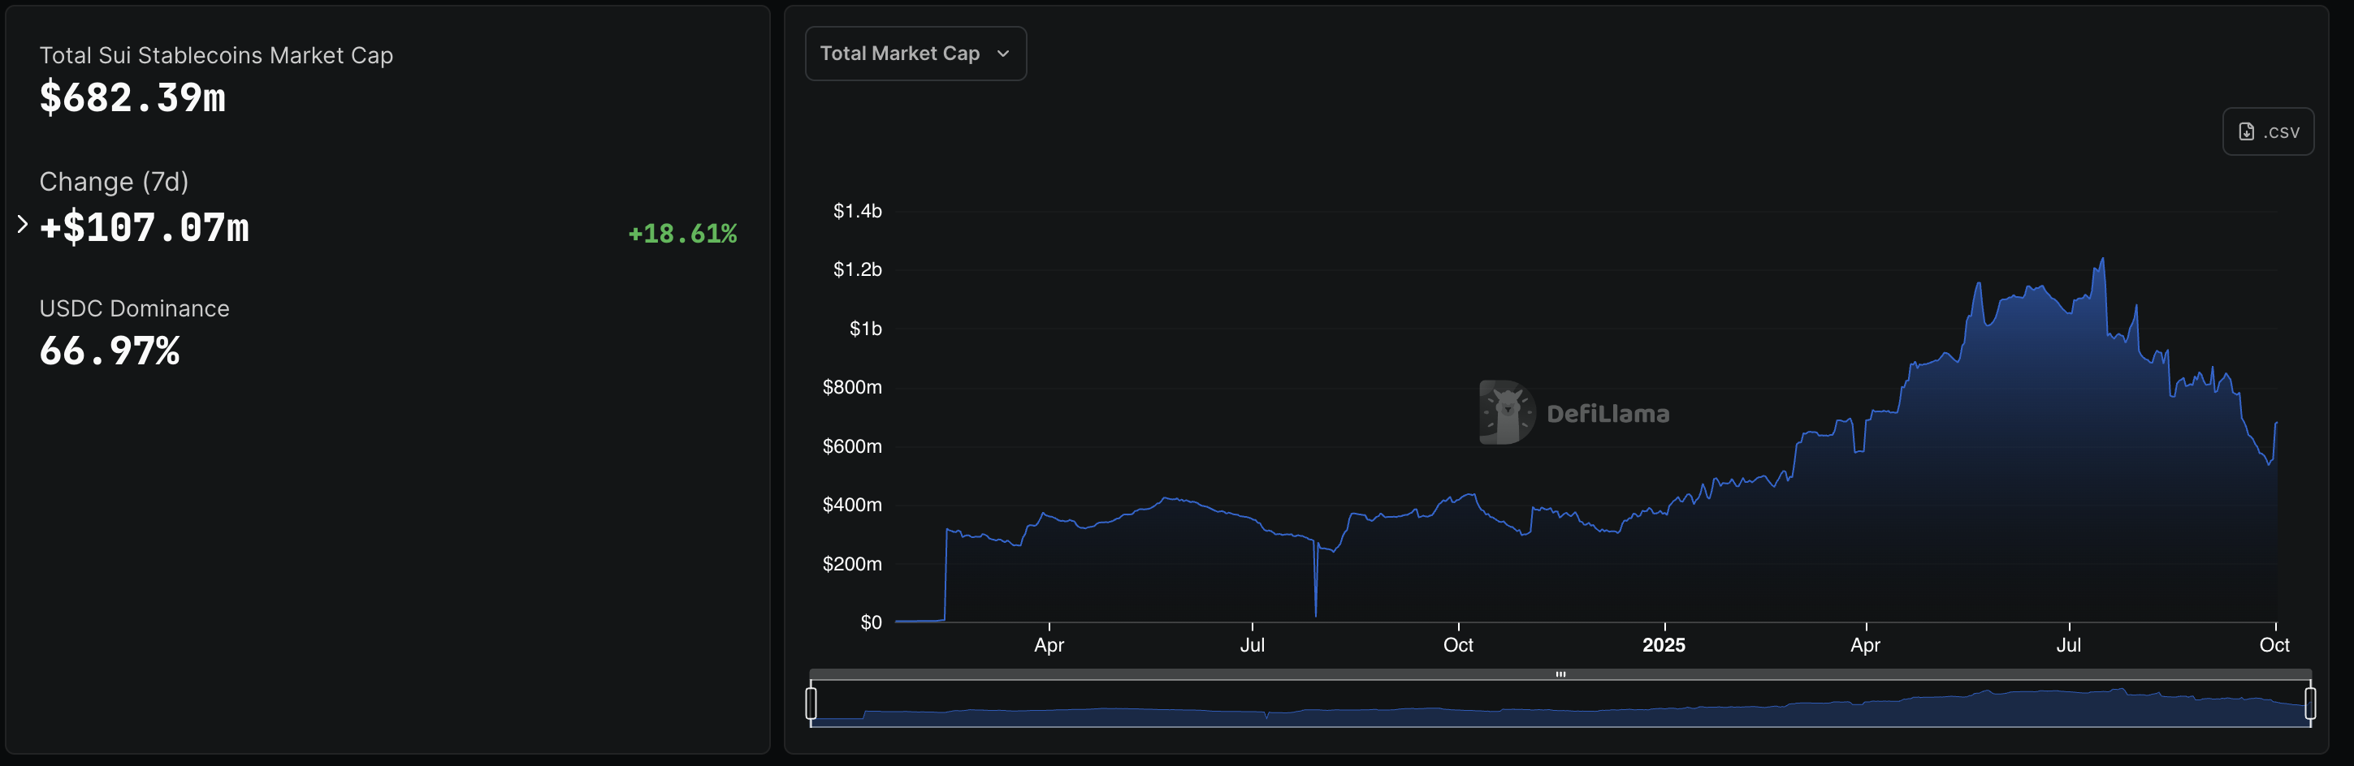Image resolution: width=2354 pixels, height=766 pixels.
Task: Download chart data with the .csv button
Action: pos(2267,132)
